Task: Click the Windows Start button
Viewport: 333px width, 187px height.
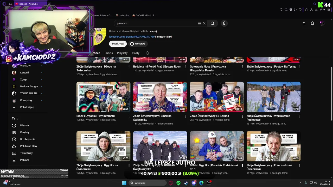Action: 124,183
